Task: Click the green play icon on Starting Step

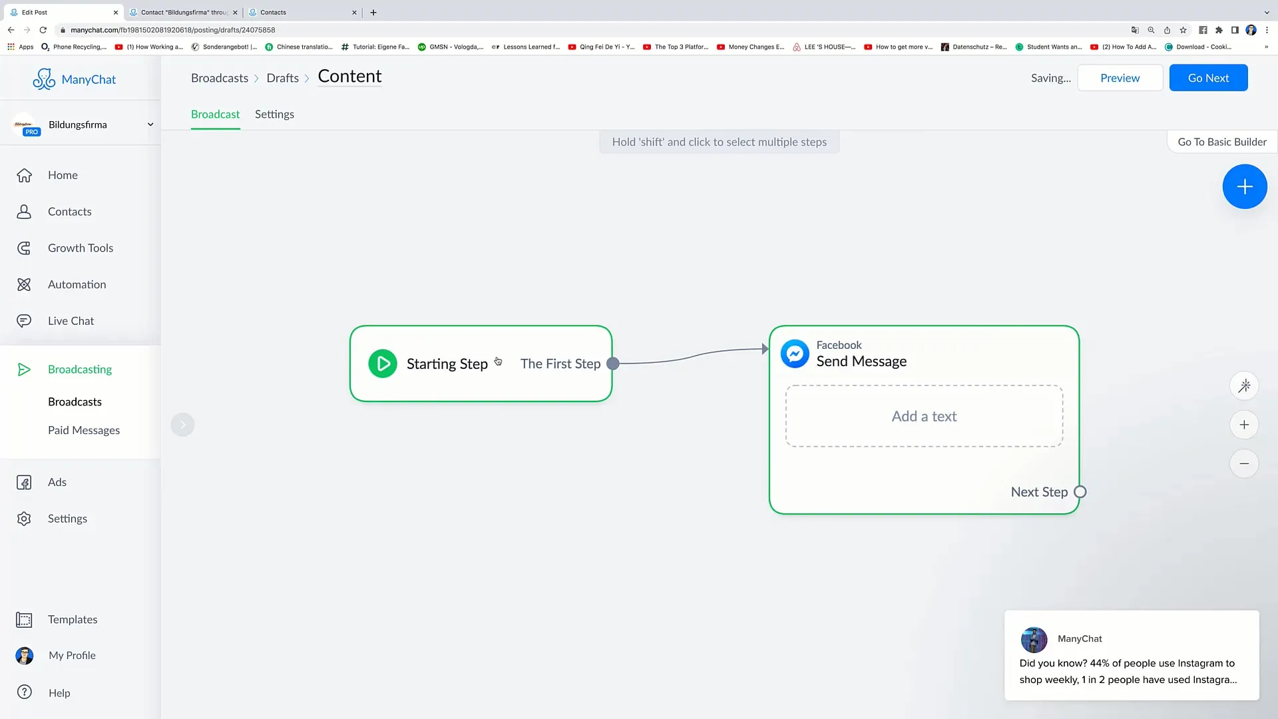Action: (383, 363)
